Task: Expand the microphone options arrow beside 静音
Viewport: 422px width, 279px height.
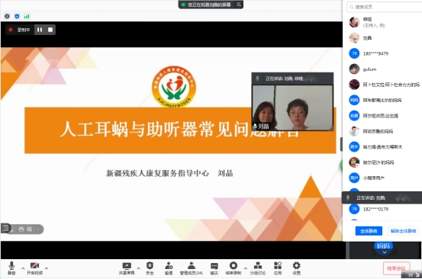Action: point(23,268)
